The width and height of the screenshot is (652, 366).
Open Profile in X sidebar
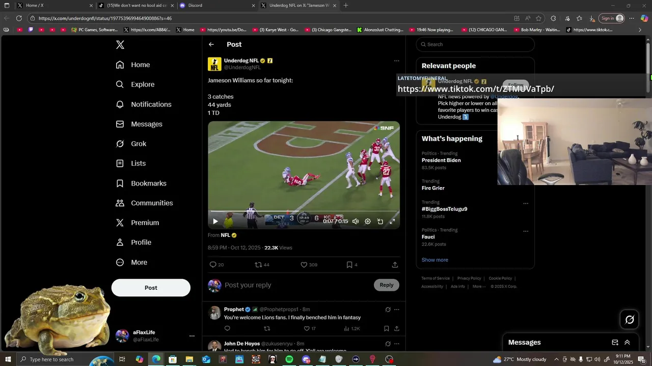coord(133,242)
